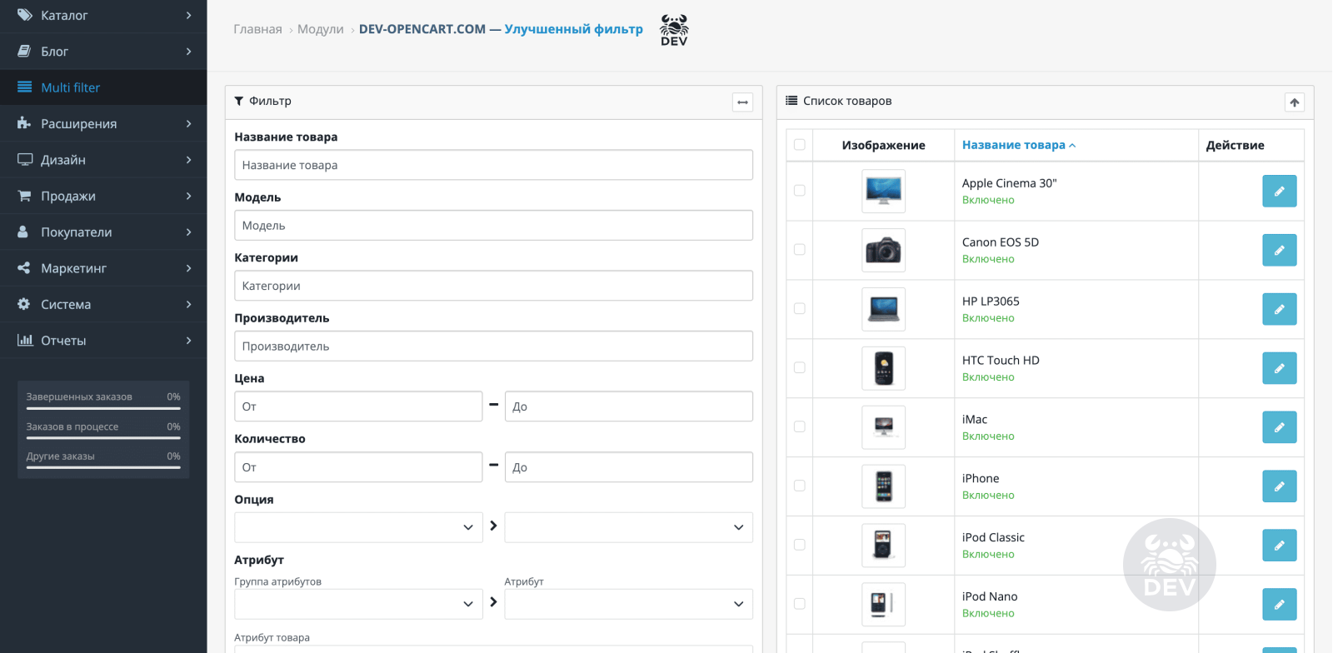Open the Система sidebar menu
The width and height of the screenshot is (1333, 653).
click(103, 304)
